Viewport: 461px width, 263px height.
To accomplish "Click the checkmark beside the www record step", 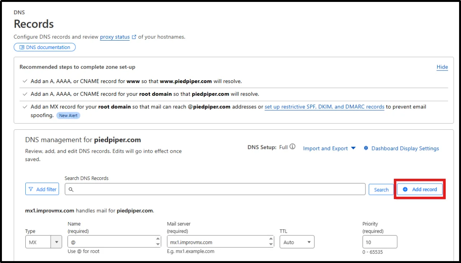I will (25, 81).
